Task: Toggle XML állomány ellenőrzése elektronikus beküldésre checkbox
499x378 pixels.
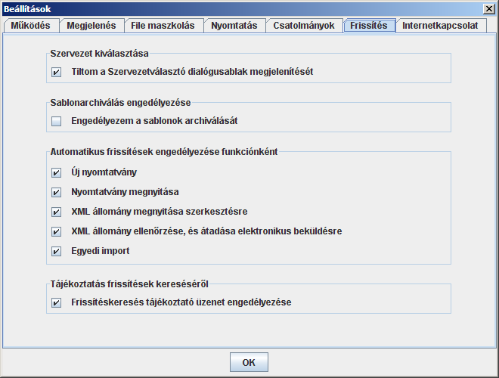Action: tap(57, 231)
